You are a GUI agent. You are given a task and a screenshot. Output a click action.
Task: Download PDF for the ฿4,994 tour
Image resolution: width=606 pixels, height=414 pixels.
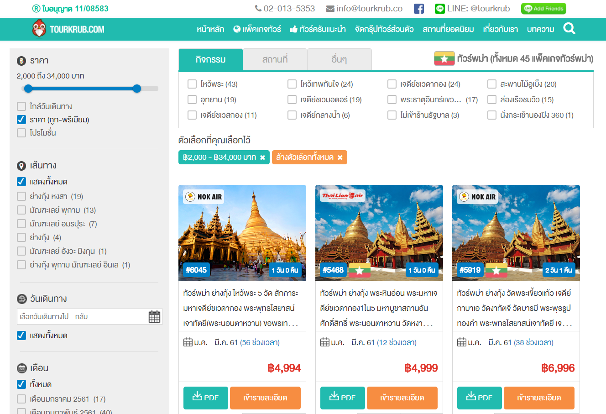pyautogui.click(x=206, y=398)
